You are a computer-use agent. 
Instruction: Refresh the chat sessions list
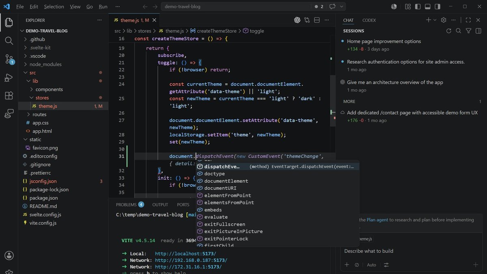pyautogui.click(x=448, y=31)
